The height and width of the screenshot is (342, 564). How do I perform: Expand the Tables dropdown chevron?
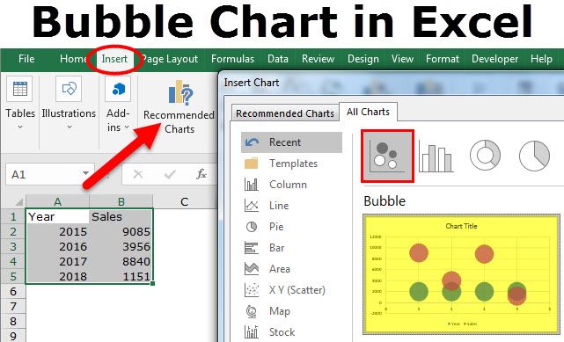point(20,127)
